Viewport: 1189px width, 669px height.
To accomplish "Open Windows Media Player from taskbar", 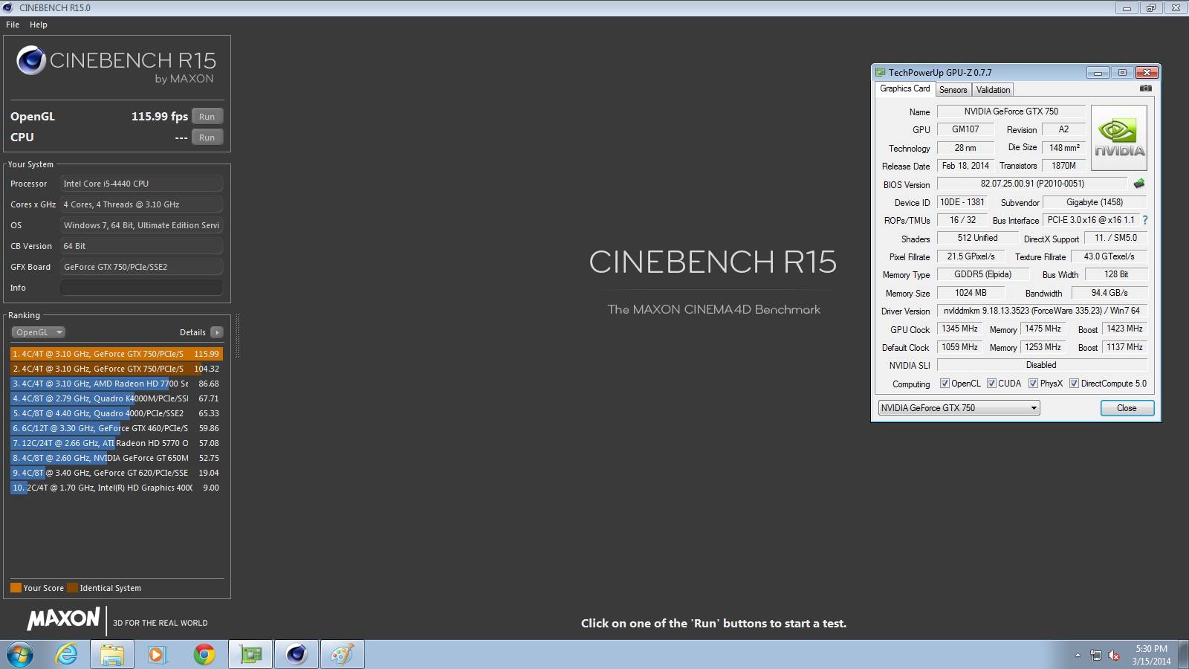I will click(x=156, y=655).
